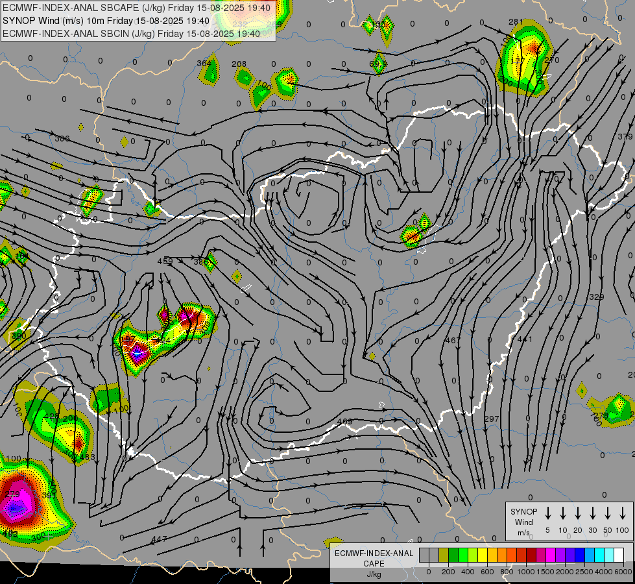Click the 441 value on the map
Screen dimensions: 635x584
[x=525, y=339]
